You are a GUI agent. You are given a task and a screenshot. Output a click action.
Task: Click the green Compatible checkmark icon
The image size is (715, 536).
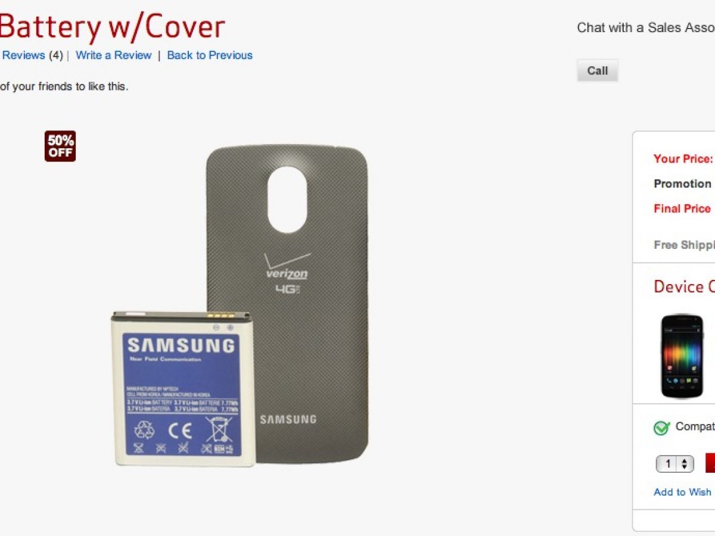click(x=662, y=428)
